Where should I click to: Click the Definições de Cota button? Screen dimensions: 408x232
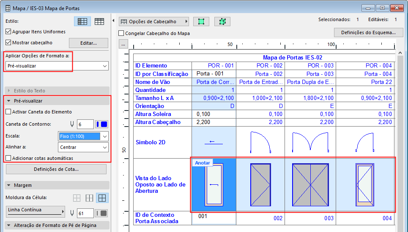(x=56, y=169)
